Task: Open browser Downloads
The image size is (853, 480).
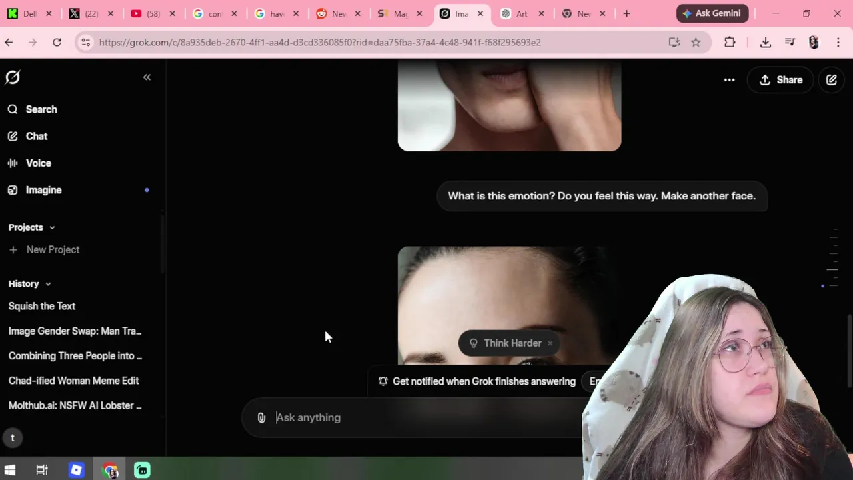Action: pos(766,42)
